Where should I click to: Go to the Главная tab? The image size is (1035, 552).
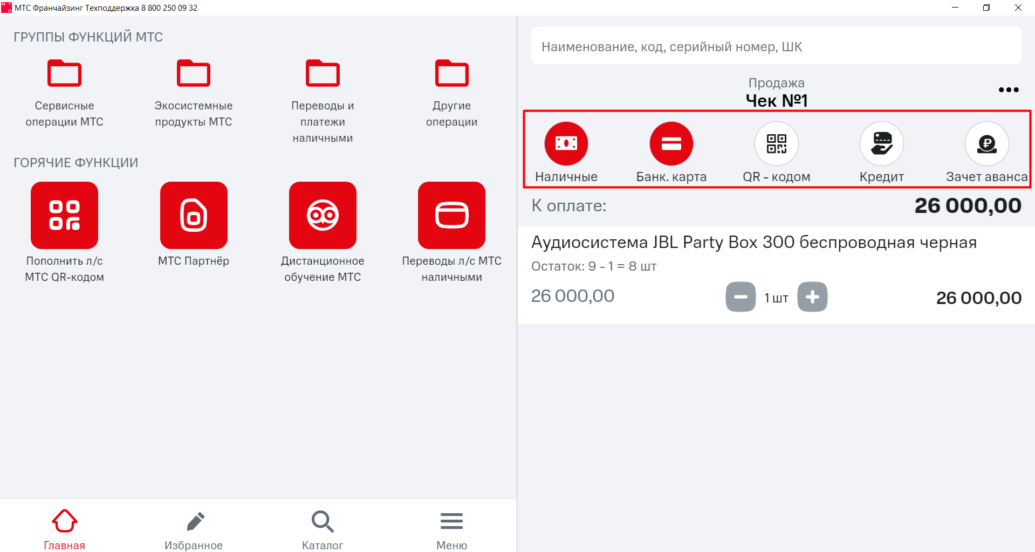[x=64, y=530]
